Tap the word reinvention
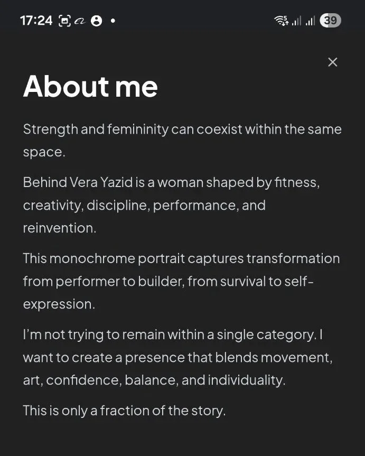 (x=60, y=228)
